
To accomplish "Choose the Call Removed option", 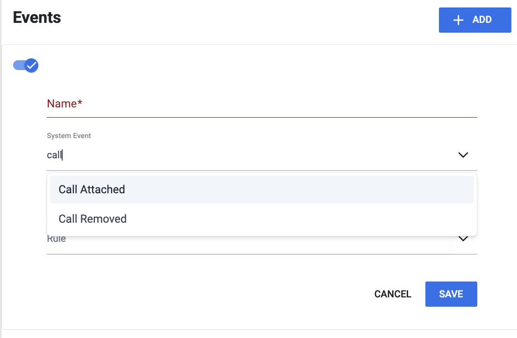I will point(262,219).
